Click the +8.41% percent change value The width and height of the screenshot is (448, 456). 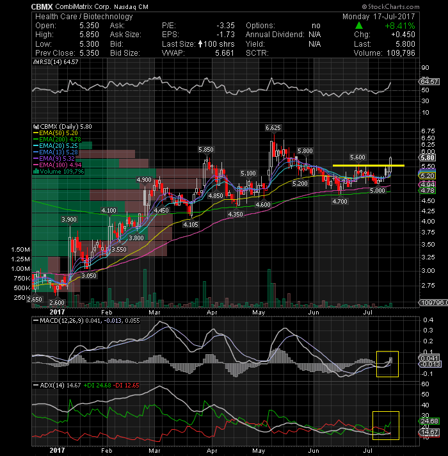coord(400,26)
